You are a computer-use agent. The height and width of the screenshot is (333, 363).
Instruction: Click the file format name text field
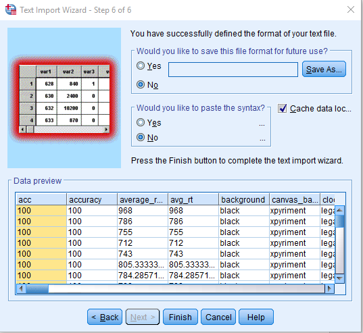click(233, 70)
